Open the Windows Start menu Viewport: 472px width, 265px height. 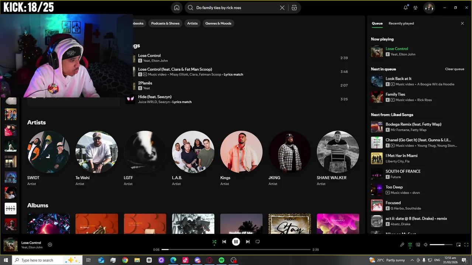[6, 260]
